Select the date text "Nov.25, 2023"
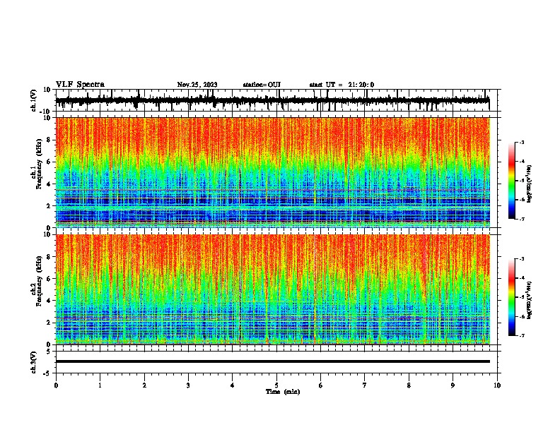Screen dimensions: 560x432 pyautogui.click(x=197, y=85)
